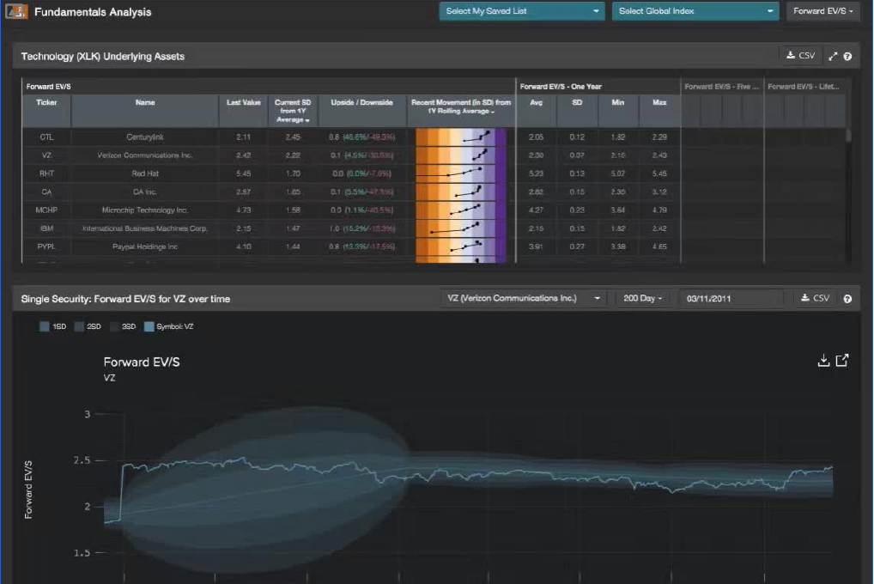
Task: Click Red Hat's last value 5.45
Action: (x=244, y=173)
